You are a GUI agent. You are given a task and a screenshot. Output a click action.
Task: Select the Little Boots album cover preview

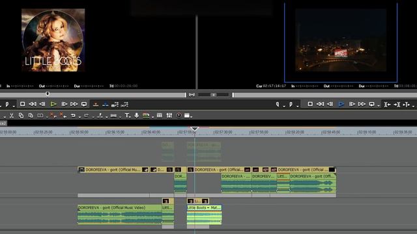(x=53, y=40)
